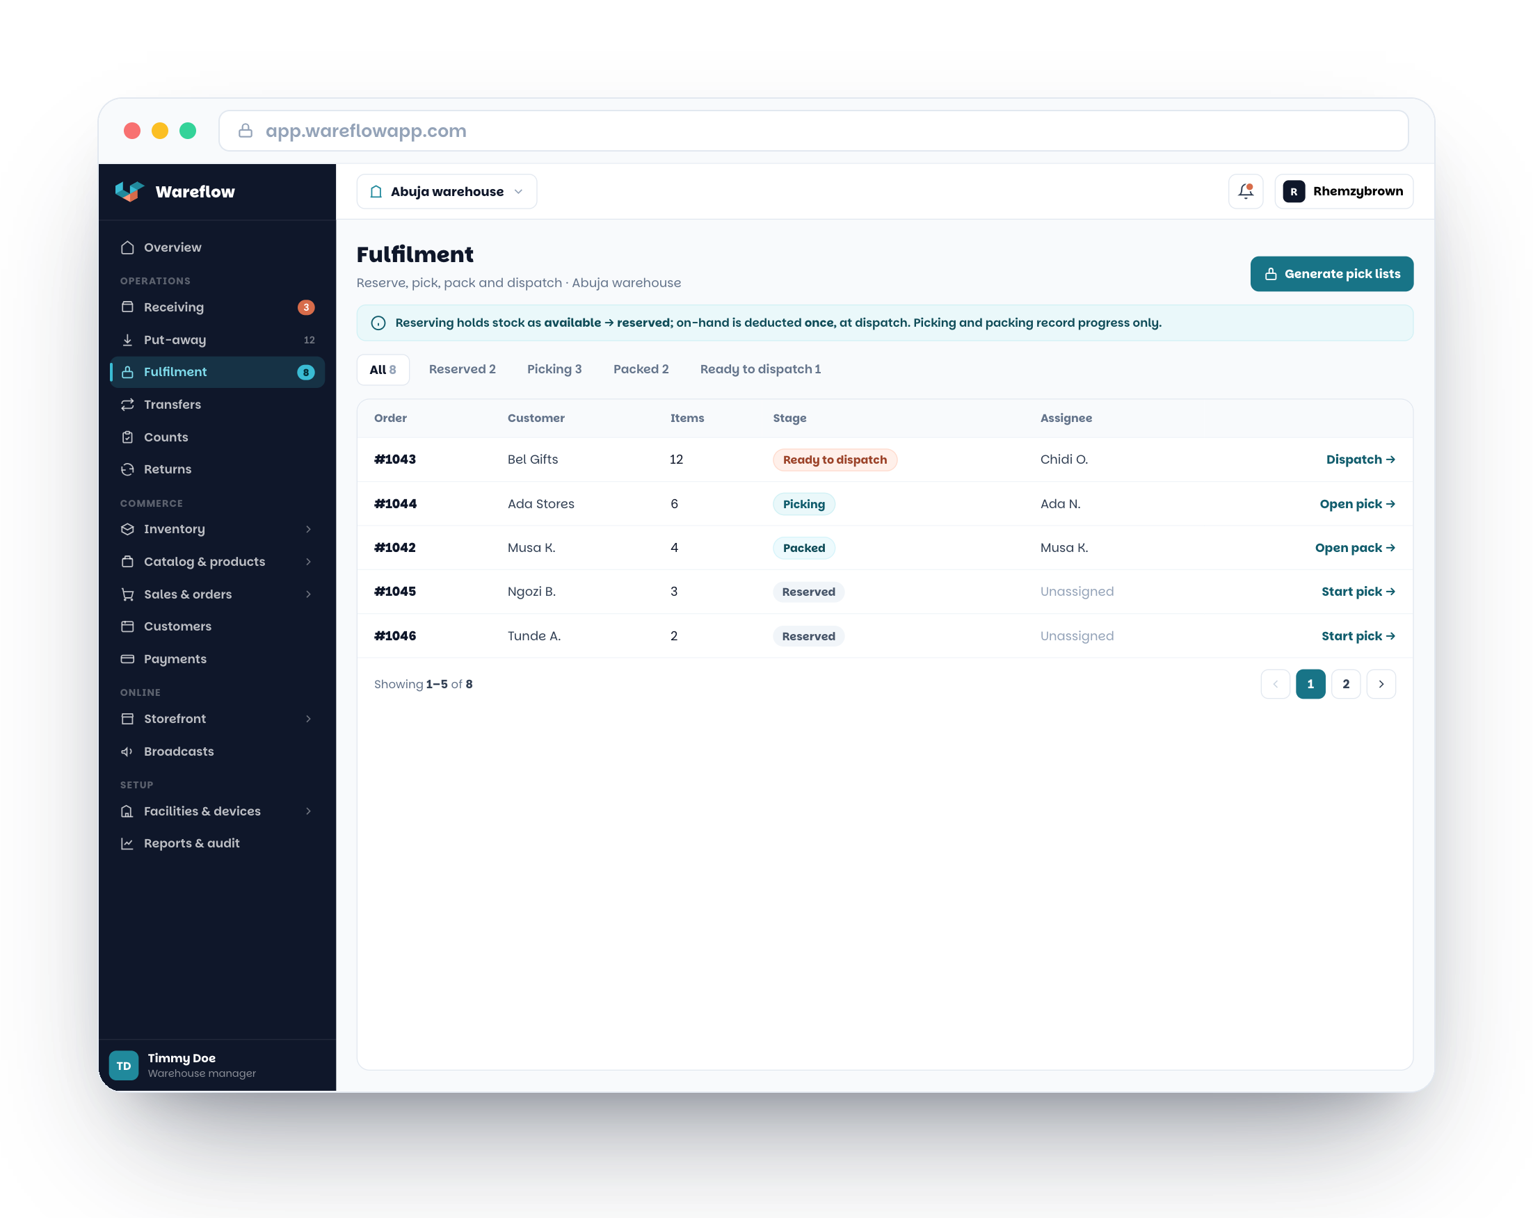The width and height of the screenshot is (1533, 1218).
Task: Expand Catalog & products chevron
Action: pyautogui.click(x=309, y=562)
